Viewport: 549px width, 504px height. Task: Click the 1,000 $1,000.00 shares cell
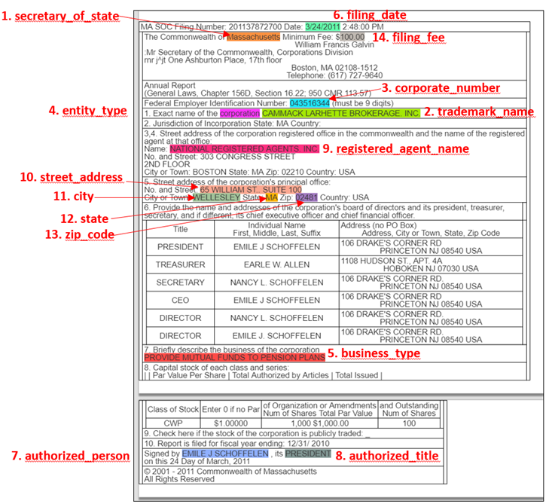pos(319,423)
